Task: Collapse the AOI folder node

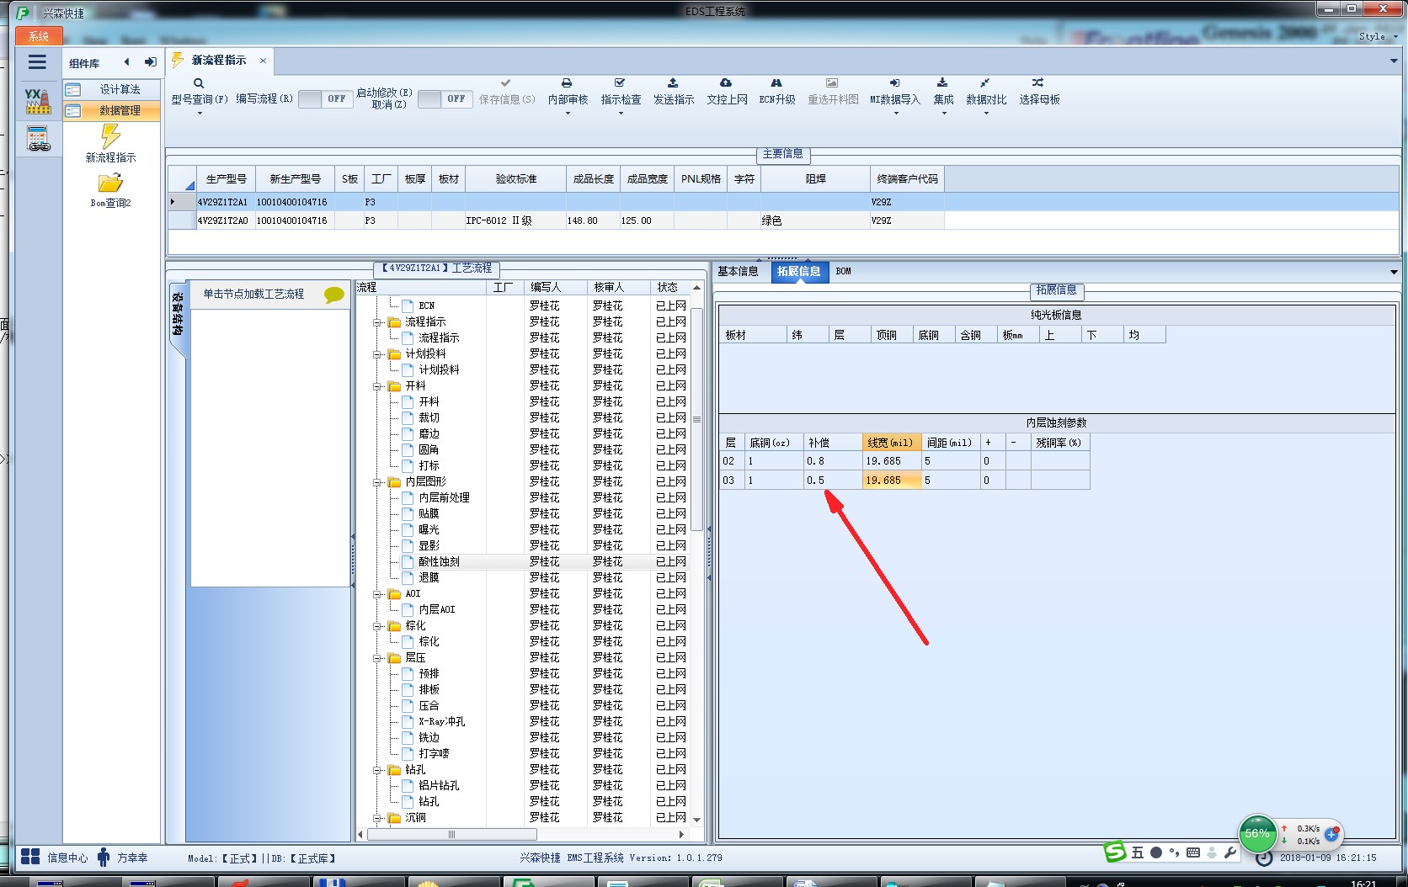Action: coord(378,594)
